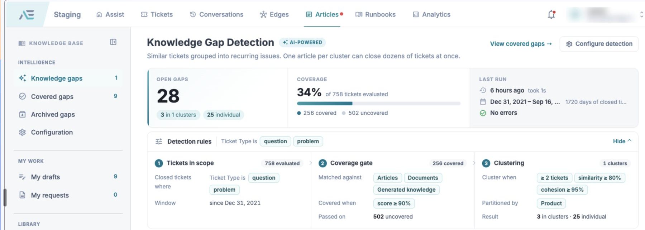This screenshot has height=230, width=645.
Task: Select Knowledge gaps in the sidebar
Action: 68,78
